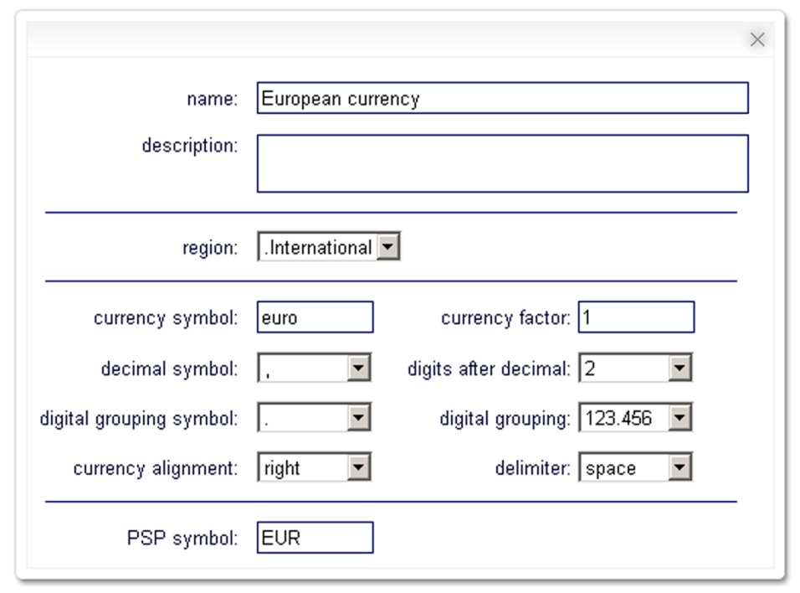This screenshot has height=593, width=800.
Task: Click the name label text
Action: 213,96
